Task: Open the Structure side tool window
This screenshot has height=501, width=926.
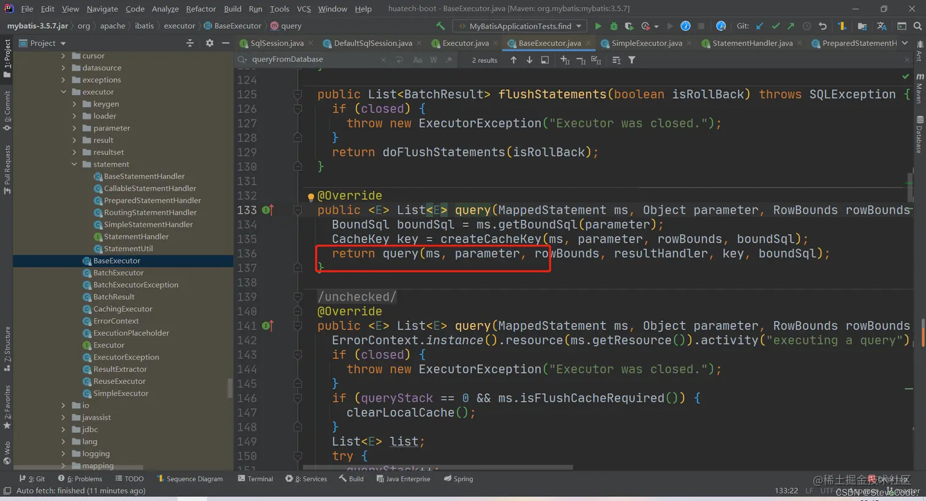Action: pos(7,349)
